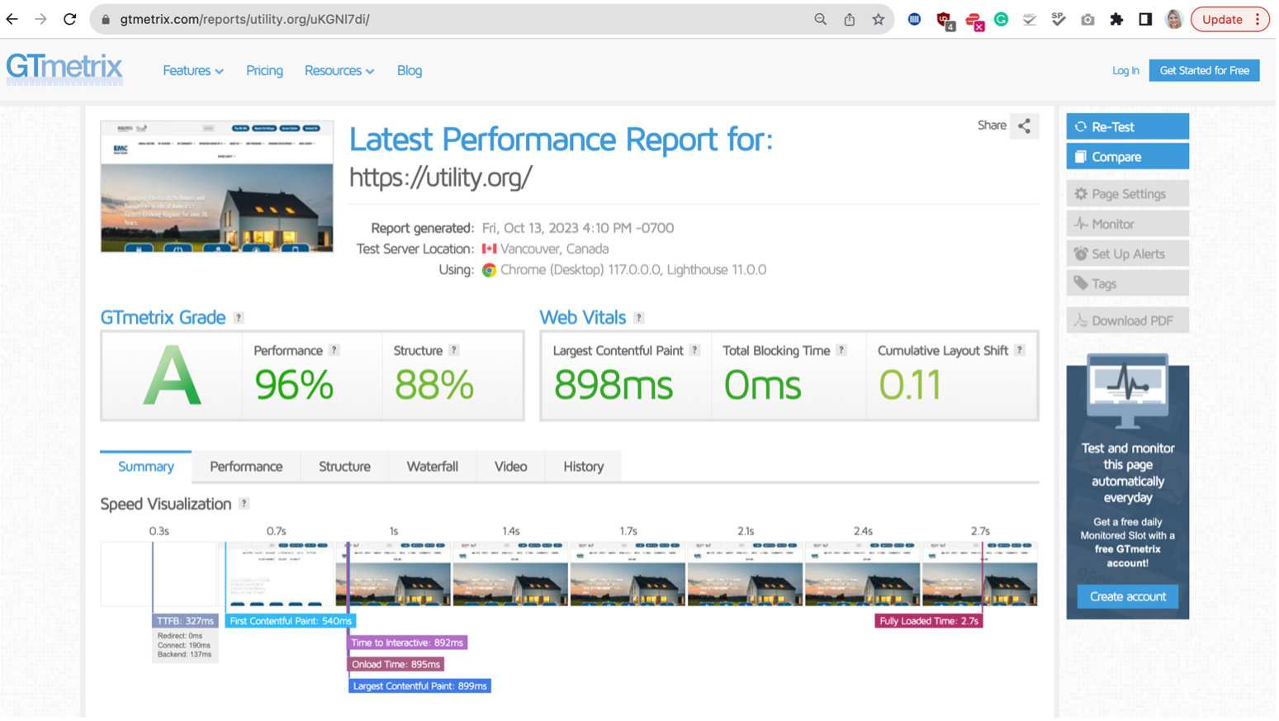This screenshot has width=1279, height=721.
Task: Click the browser address bar URL
Action: (x=245, y=19)
